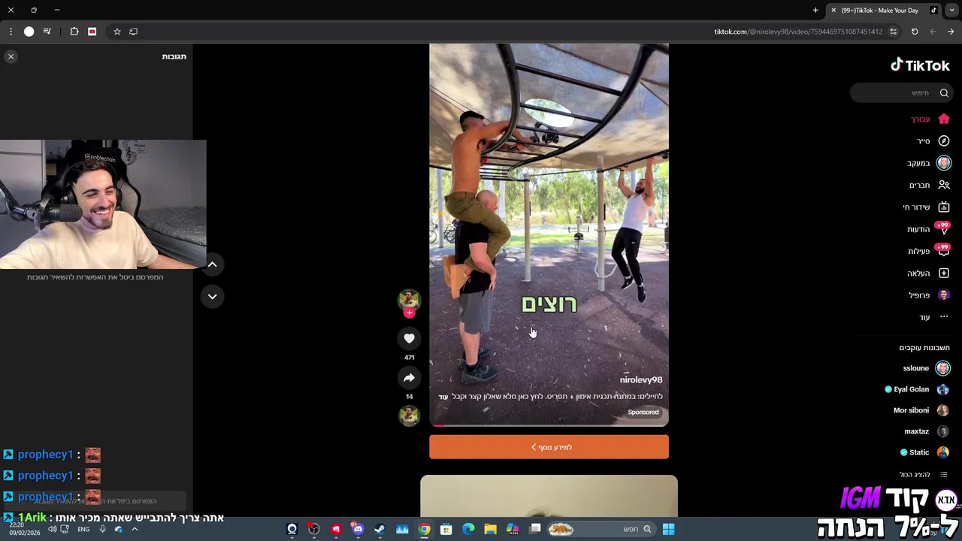Image resolution: width=962 pixels, height=541 pixels.
Task: Open the LIVE (שידור חי) page
Action: (x=926, y=207)
